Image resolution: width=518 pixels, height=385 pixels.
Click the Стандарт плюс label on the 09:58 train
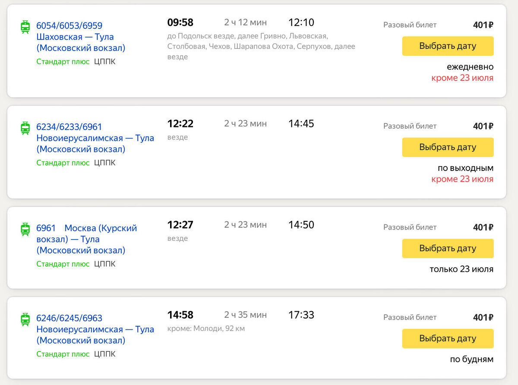pos(63,62)
